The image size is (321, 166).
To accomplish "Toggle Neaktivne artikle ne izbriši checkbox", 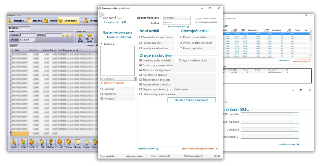I will click(x=141, y=60).
